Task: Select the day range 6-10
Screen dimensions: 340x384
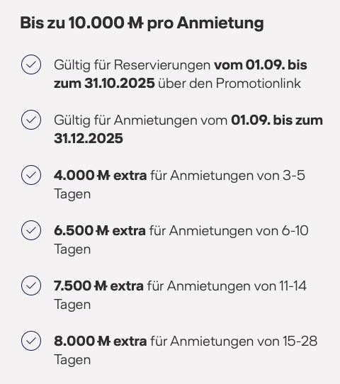Action: [295, 231]
